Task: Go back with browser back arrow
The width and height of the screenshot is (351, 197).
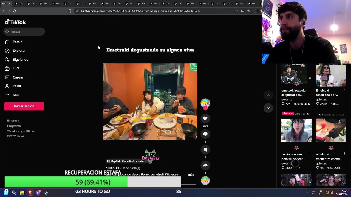Action: point(4,11)
